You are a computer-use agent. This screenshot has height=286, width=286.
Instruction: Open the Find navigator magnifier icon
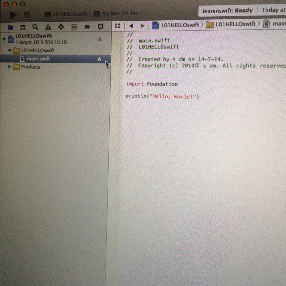tap(35, 27)
